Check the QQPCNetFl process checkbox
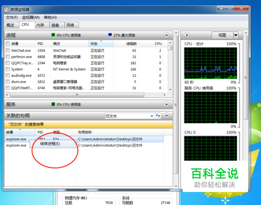This screenshot has height=205, width=261. click(x=8, y=88)
